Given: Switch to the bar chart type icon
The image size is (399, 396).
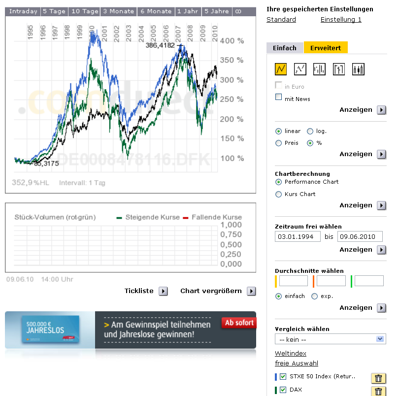Looking at the screenshot, I should [x=319, y=69].
